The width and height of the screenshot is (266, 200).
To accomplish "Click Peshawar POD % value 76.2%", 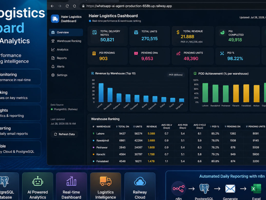I will (x=215, y=147).
